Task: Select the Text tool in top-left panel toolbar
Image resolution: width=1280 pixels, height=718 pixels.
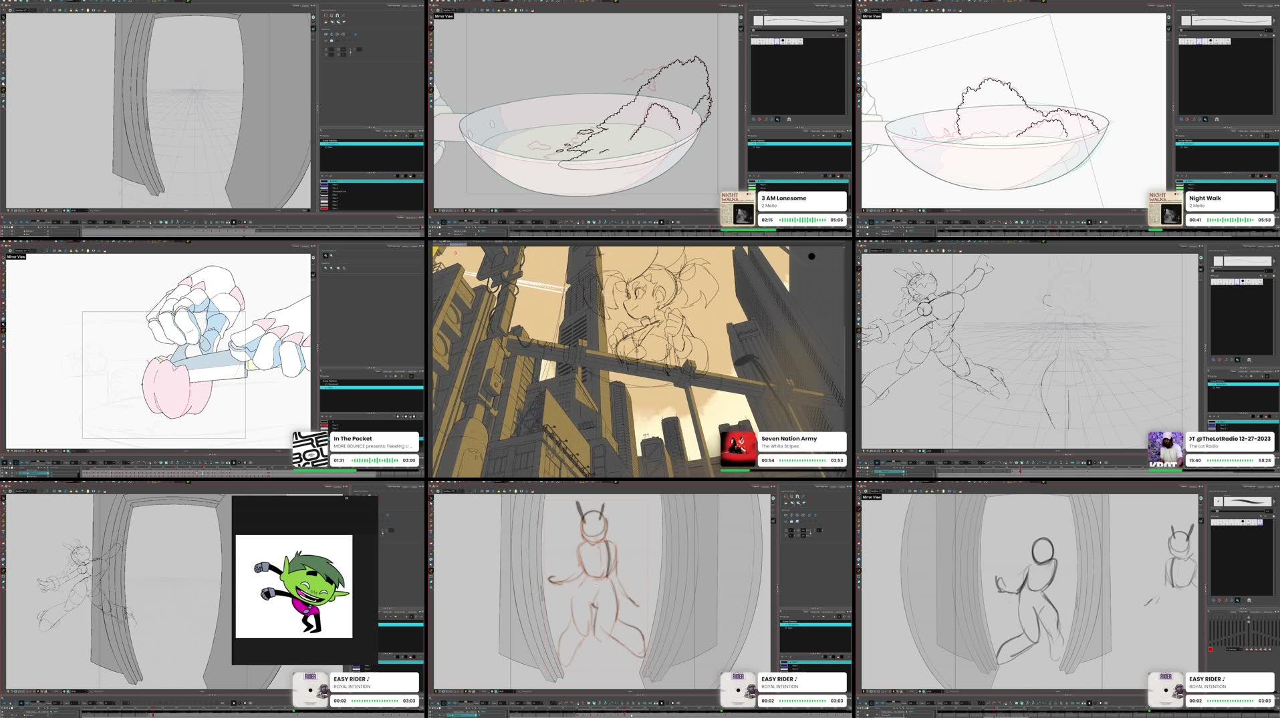Action: (3, 51)
